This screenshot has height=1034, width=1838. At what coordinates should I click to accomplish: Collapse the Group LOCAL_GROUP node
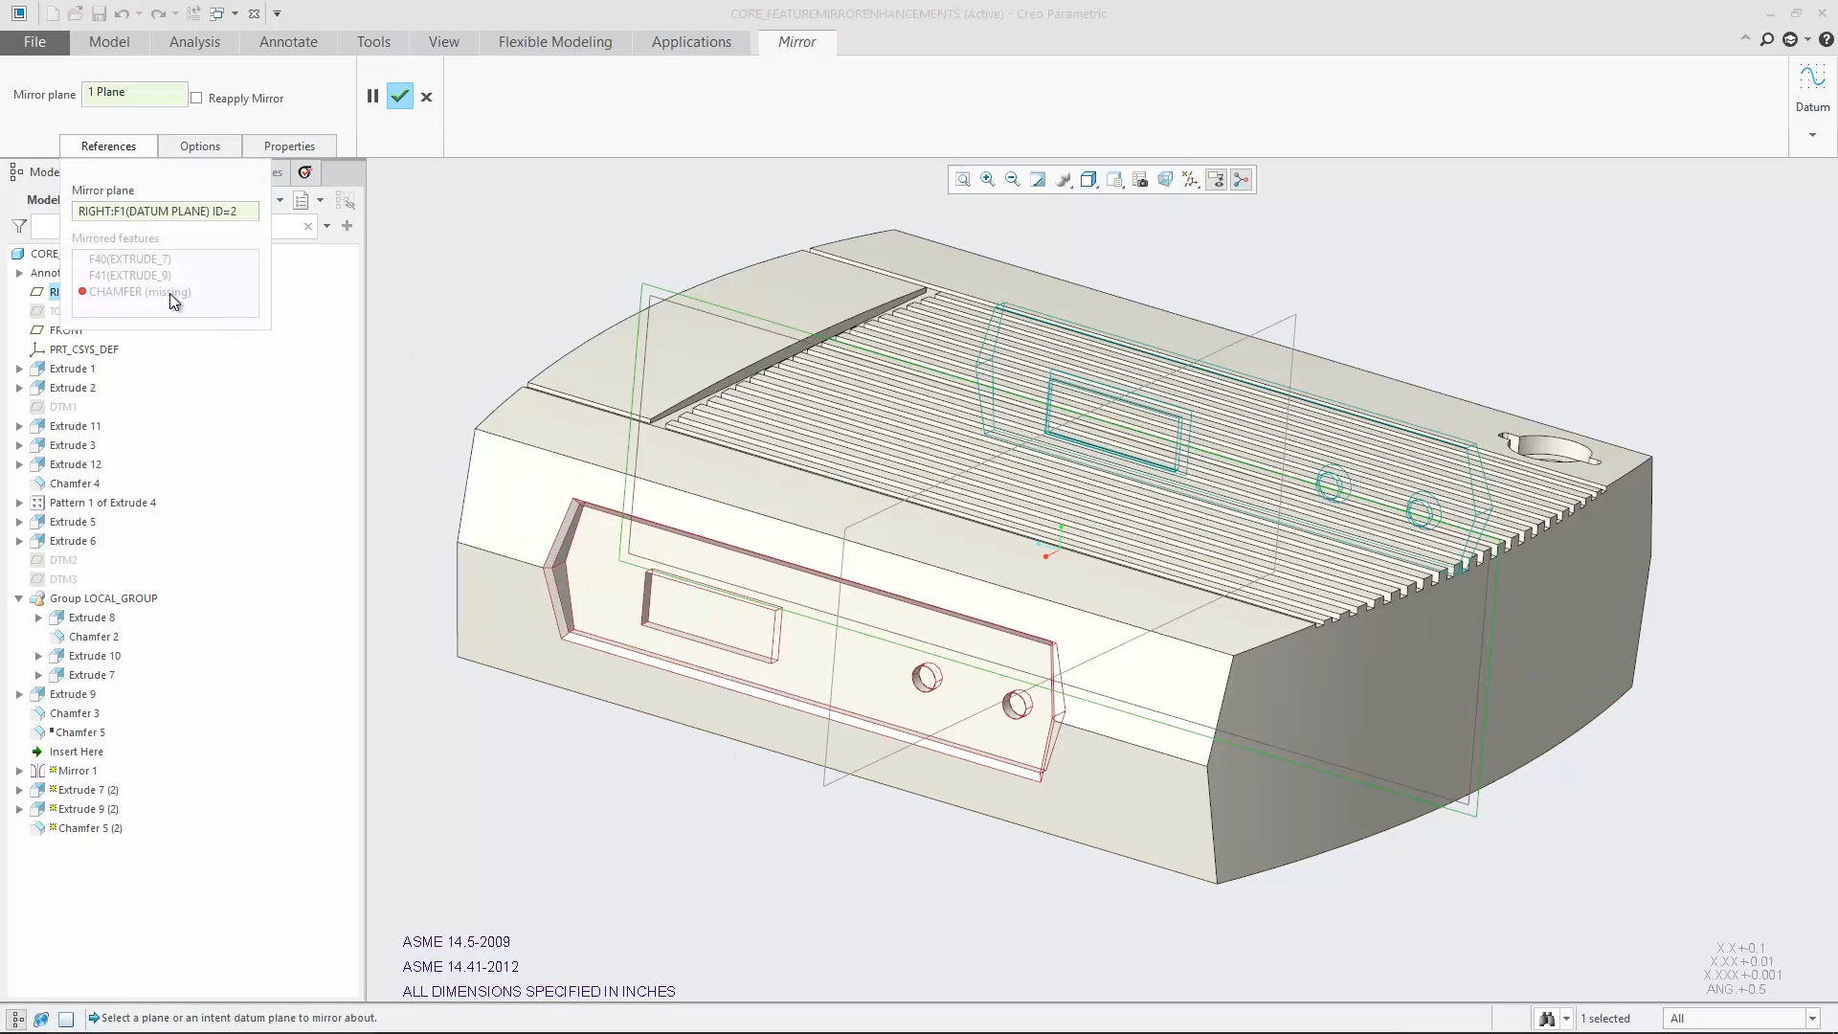[x=19, y=598]
